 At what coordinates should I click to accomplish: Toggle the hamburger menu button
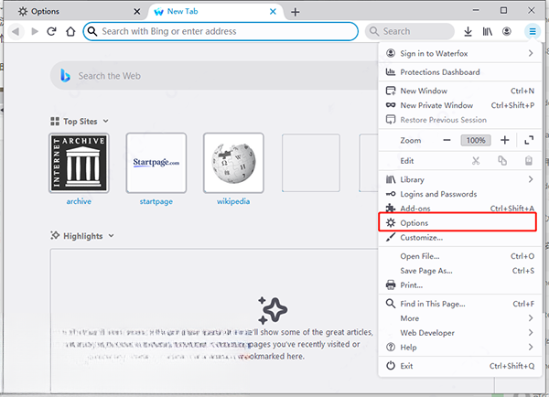[x=533, y=31]
